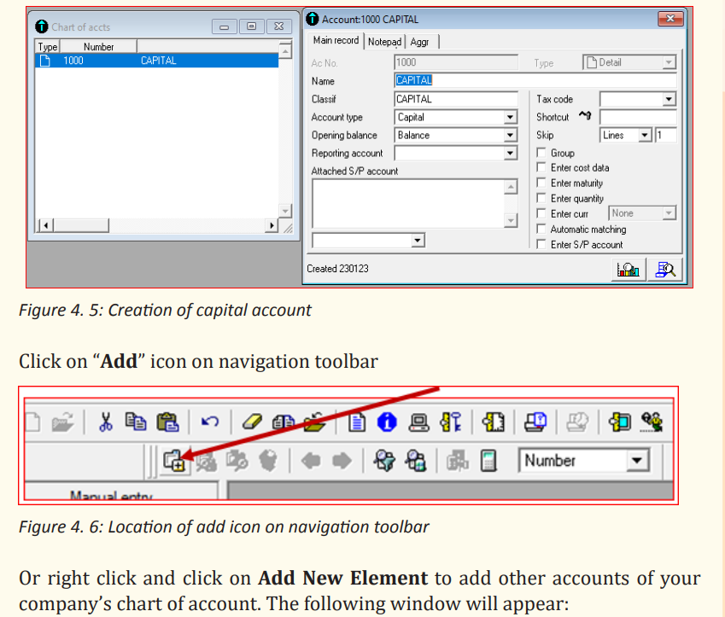Open the Type Detail dropdown
The image size is (725, 617).
pyautogui.click(x=669, y=62)
